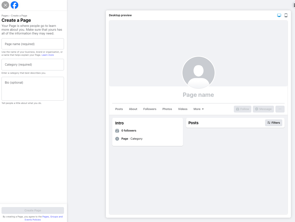Click the Learn more link

(x=48, y=55)
